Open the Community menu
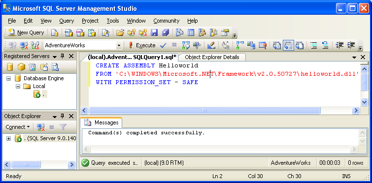 [x=167, y=21]
